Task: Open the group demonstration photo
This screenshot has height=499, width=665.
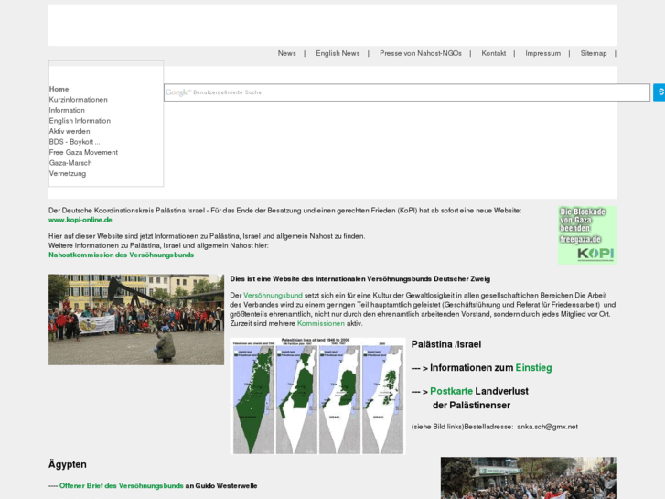Action: click(x=135, y=320)
